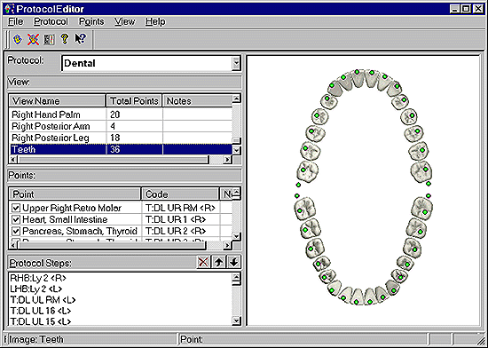Screen dimensions: 488x348
Task: Click the View Name column header
Action: pyautogui.click(x=57, y=101)
